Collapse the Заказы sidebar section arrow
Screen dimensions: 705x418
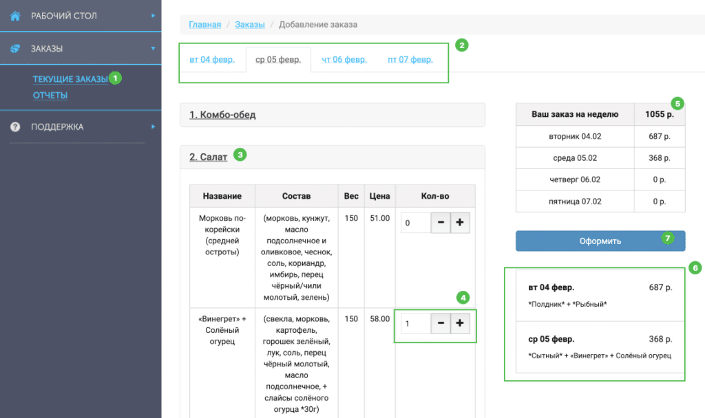(x=153, y=49)
